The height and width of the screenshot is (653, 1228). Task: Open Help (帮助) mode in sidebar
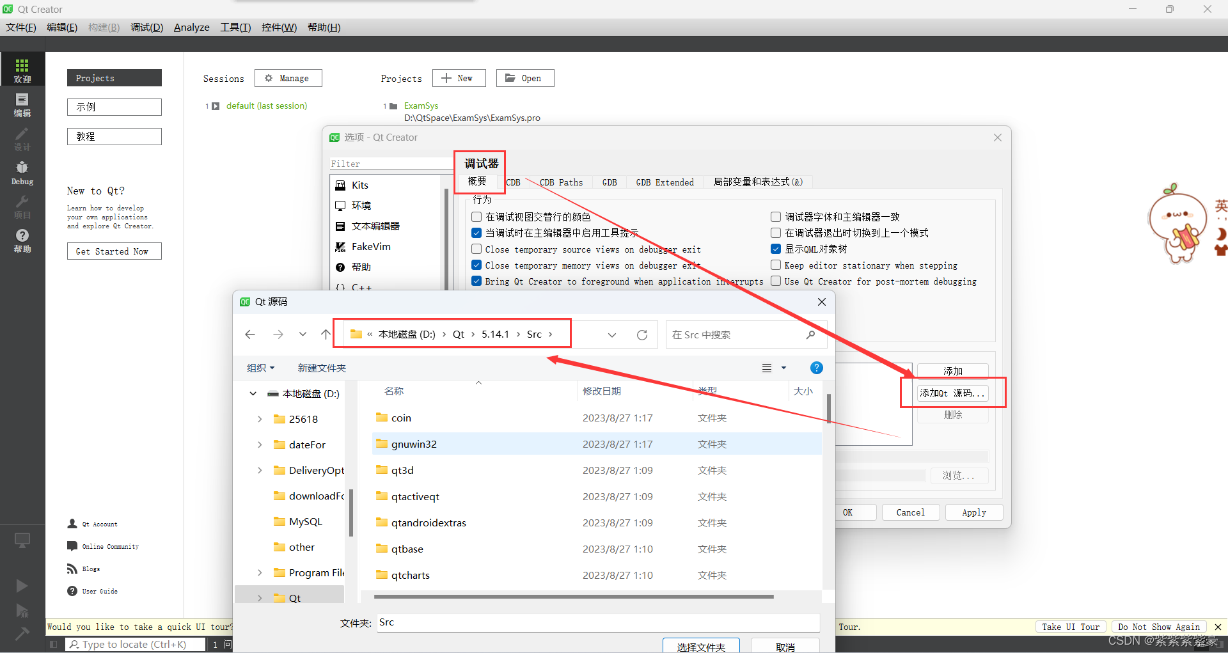(22, 240)
